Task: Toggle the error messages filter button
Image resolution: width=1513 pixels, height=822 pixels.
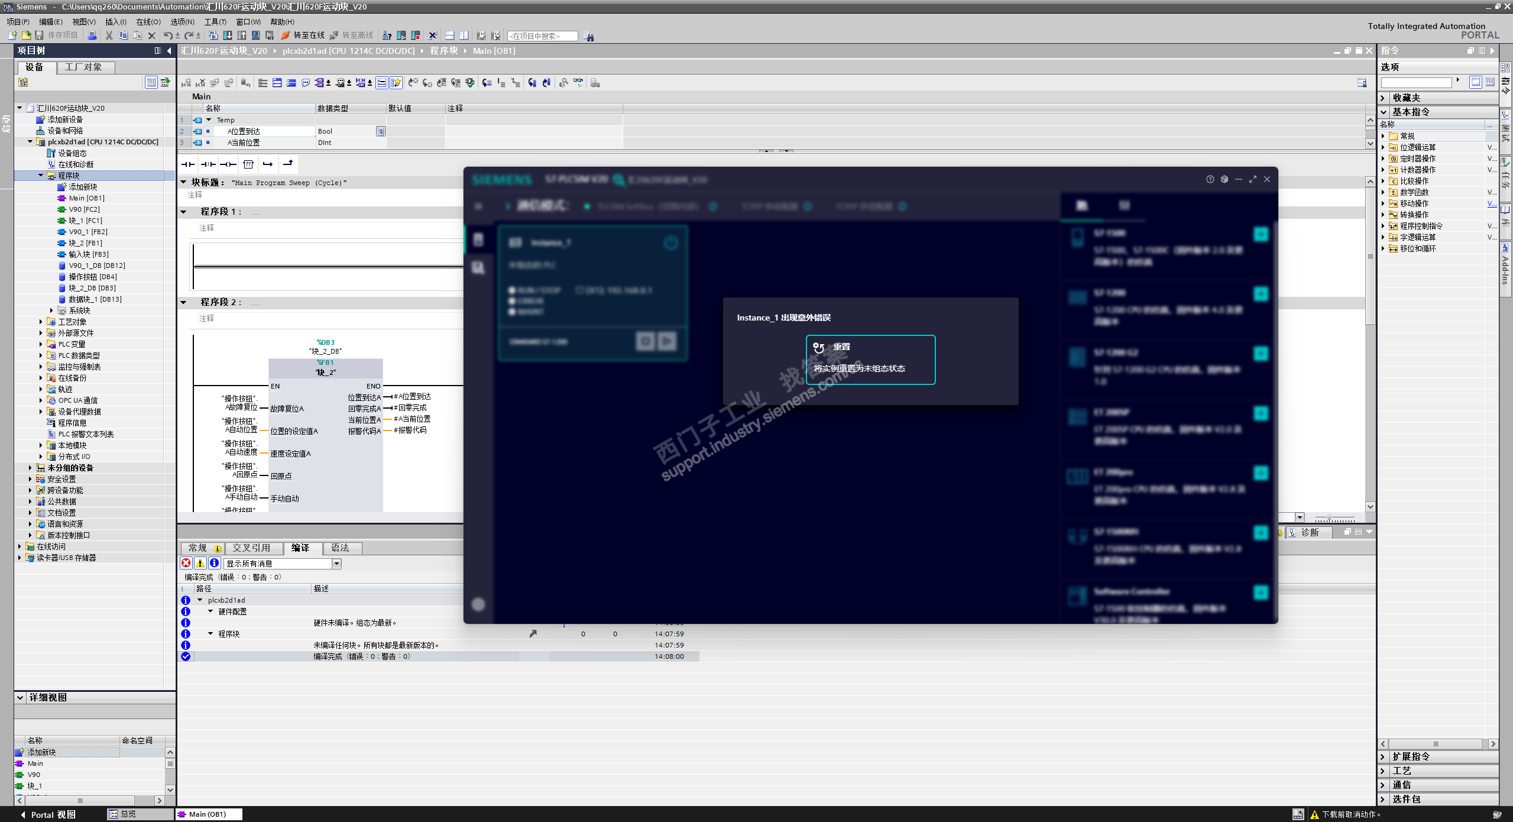Action: (186, 564)
